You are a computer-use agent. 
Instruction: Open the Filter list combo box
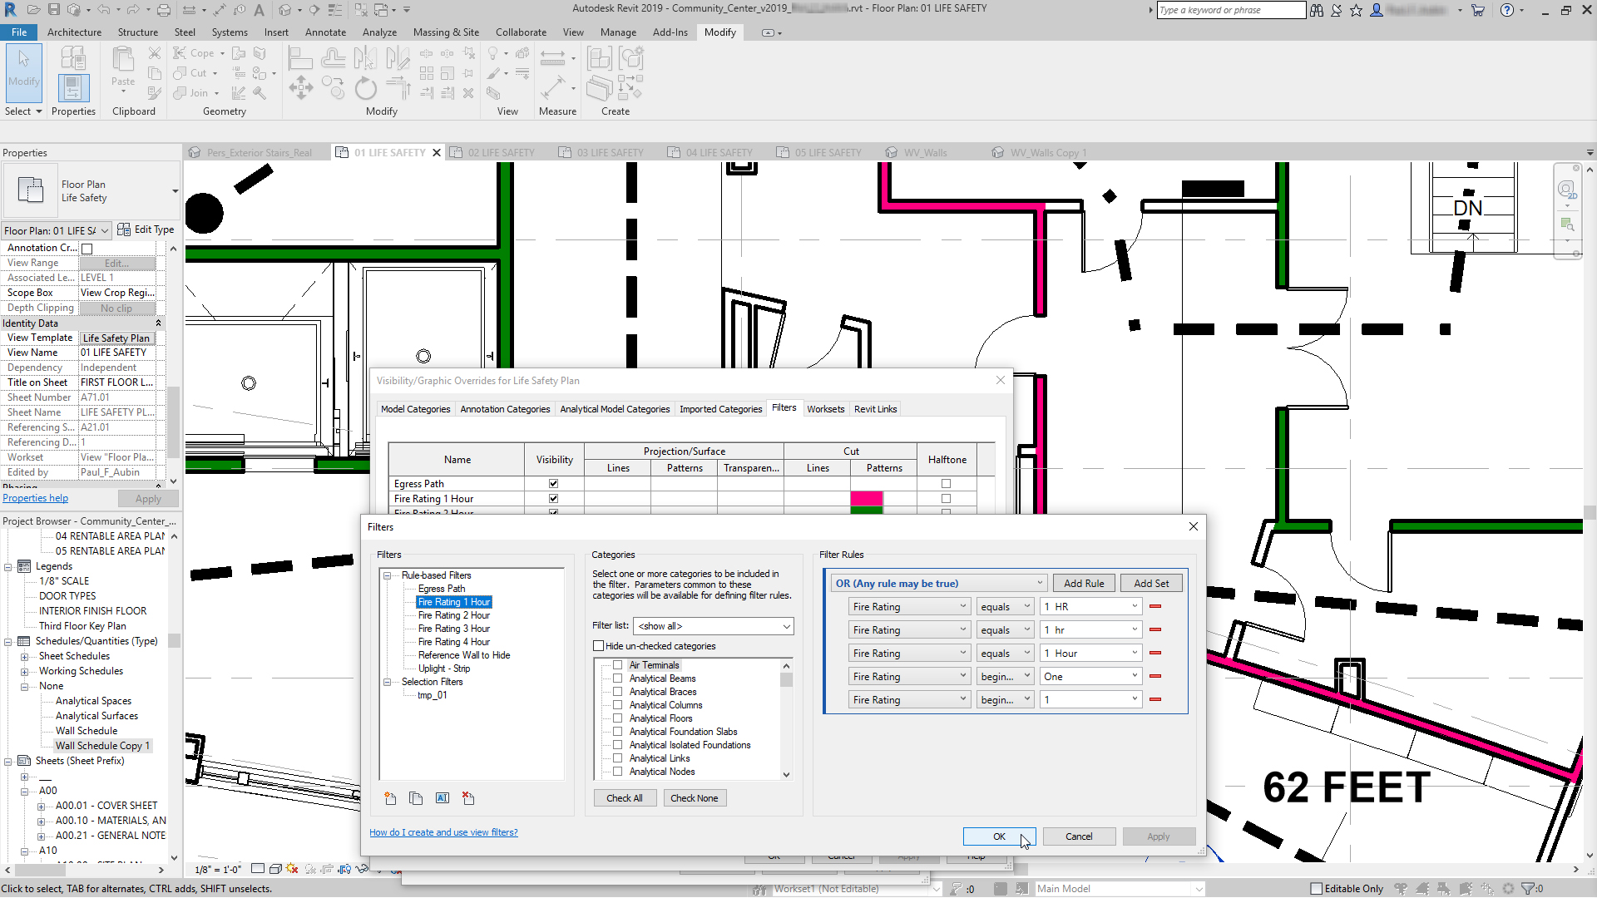pos(713,625)
